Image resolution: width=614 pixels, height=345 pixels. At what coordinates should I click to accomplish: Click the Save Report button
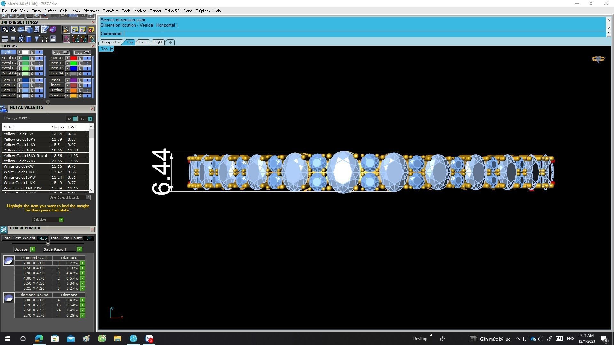(62, 249)
